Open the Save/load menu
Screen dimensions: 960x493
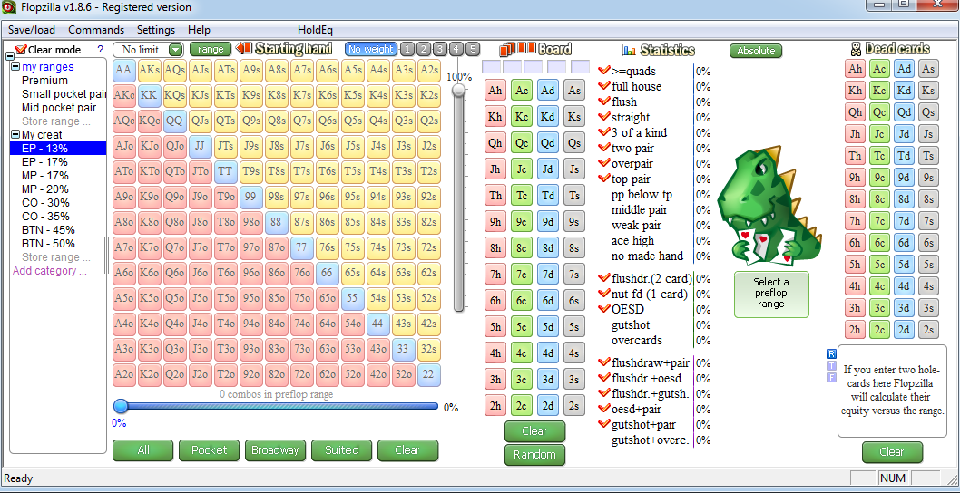[31, 30]
